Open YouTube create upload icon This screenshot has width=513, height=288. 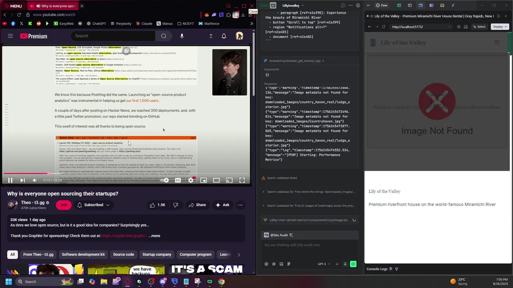211,36
